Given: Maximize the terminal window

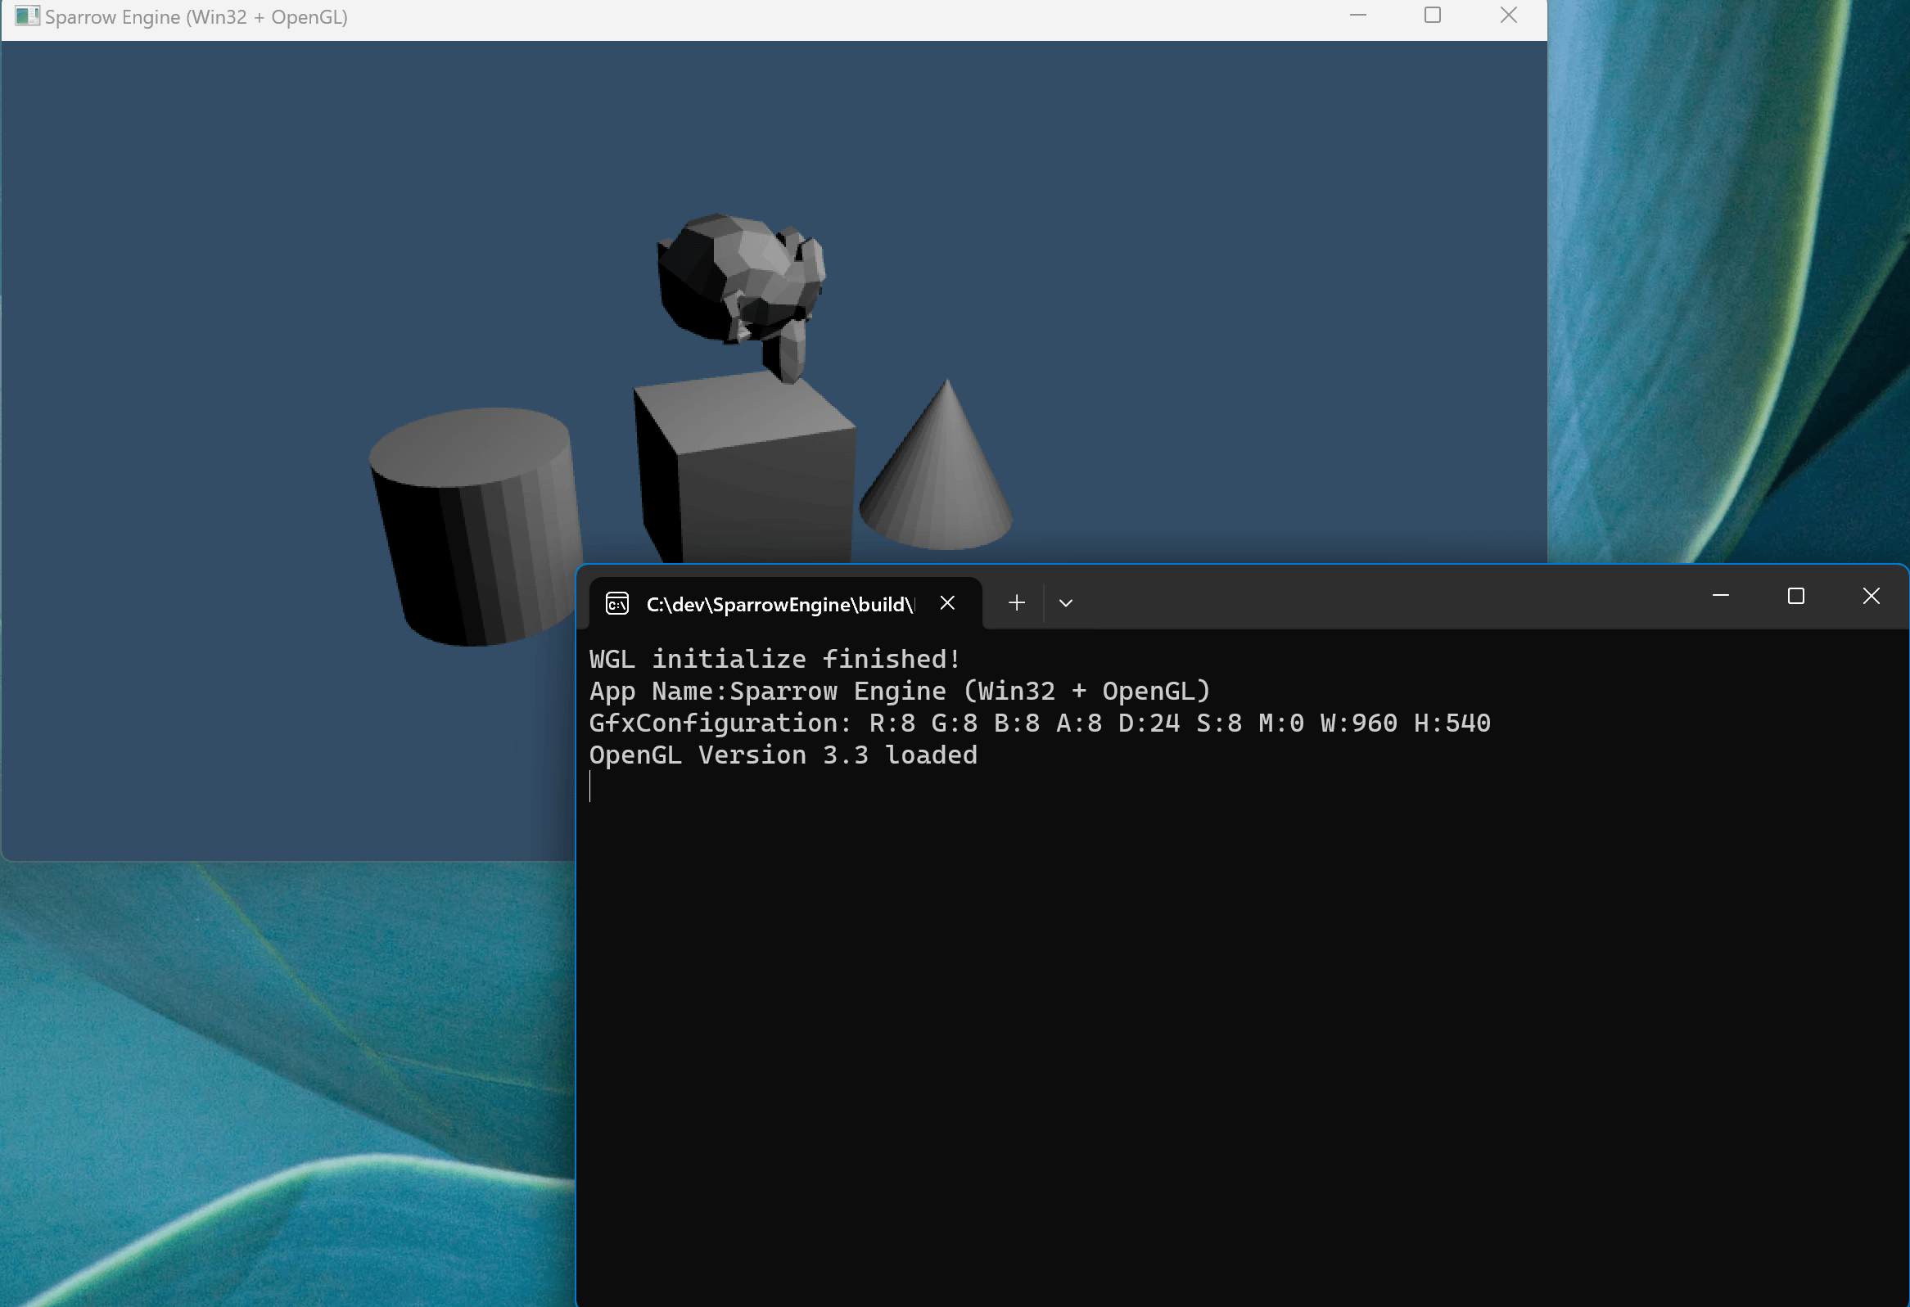Looking at the screenshot, I should [x=1795, y=597].
